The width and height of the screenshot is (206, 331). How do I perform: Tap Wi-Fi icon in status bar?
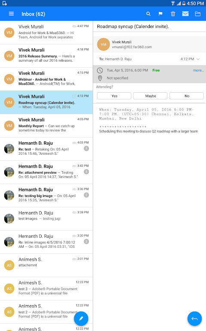(173, 3)
